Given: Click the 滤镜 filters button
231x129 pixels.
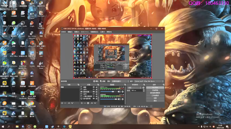Looking at the screenshot, I should (x=103, y=81).
